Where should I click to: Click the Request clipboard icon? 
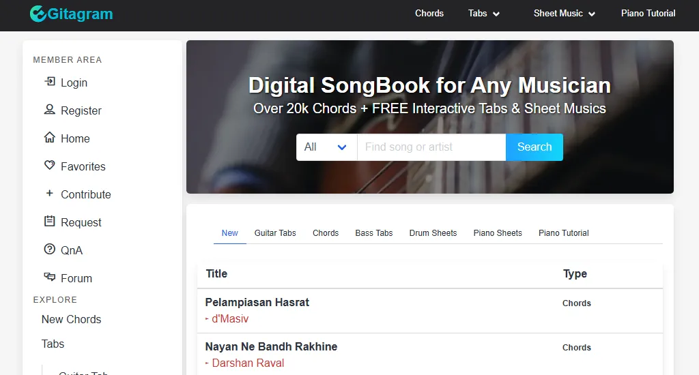pos(49,222)
